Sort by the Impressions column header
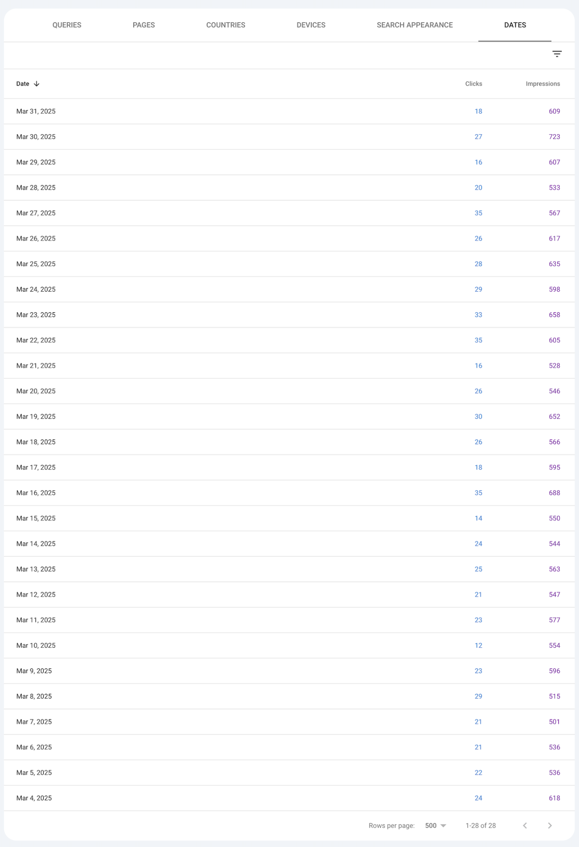 [542, 84]
